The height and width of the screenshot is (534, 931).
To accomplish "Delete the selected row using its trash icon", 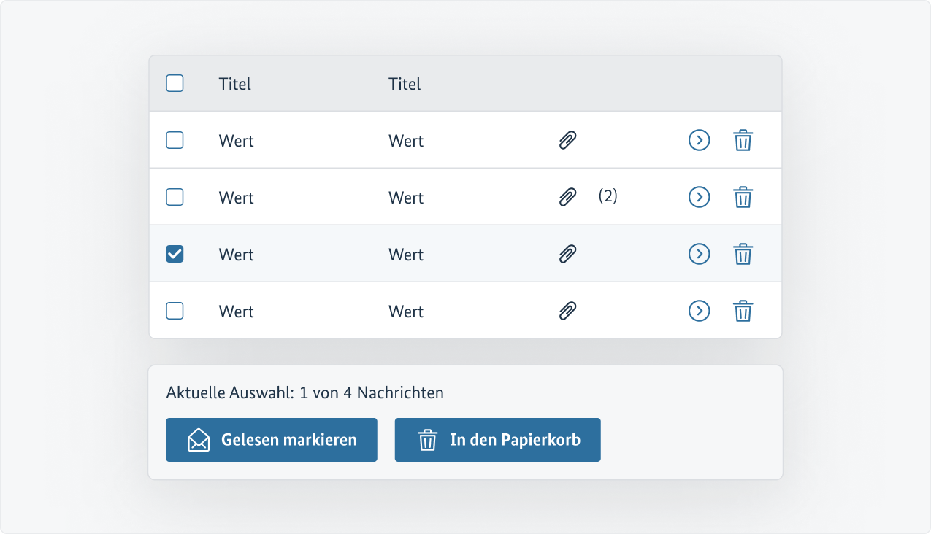I will [x=743, y=253].
